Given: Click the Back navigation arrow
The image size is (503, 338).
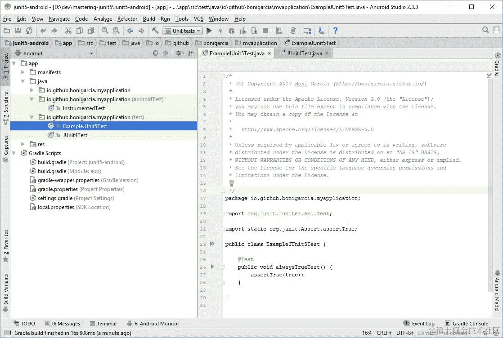Looking at the screenshot, I should (x=130, y=31).
